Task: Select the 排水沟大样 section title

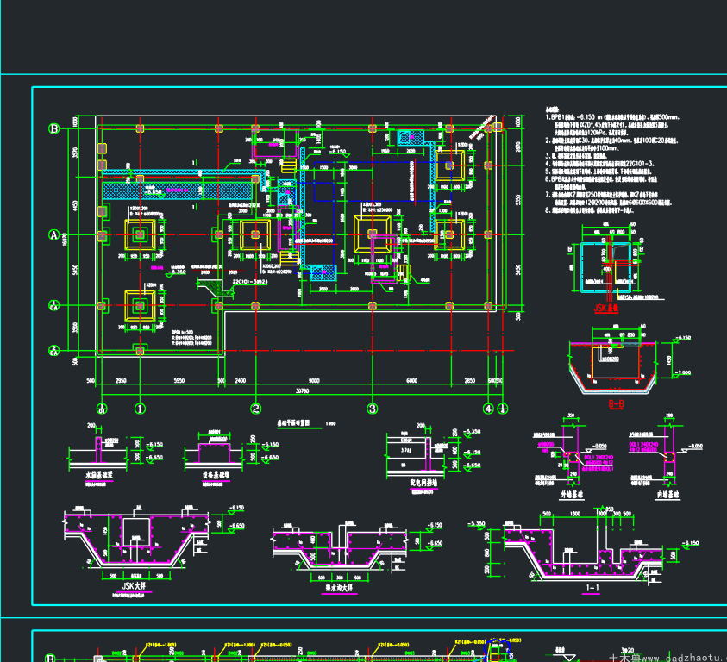Action: pyautogui.click(x=339, y=588)
